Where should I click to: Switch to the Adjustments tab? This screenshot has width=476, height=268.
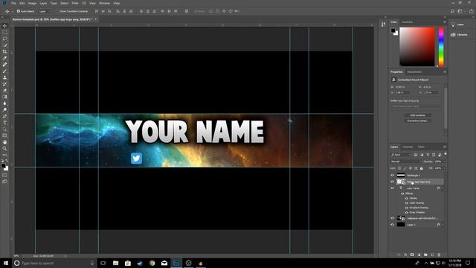[414, 72]
